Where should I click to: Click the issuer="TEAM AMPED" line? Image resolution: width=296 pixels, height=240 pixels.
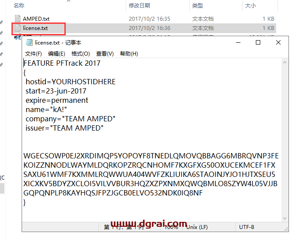tap(64, 128)
